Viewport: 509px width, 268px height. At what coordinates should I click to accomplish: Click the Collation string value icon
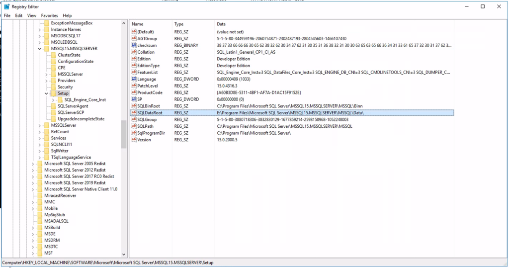[x=134, y=52]
